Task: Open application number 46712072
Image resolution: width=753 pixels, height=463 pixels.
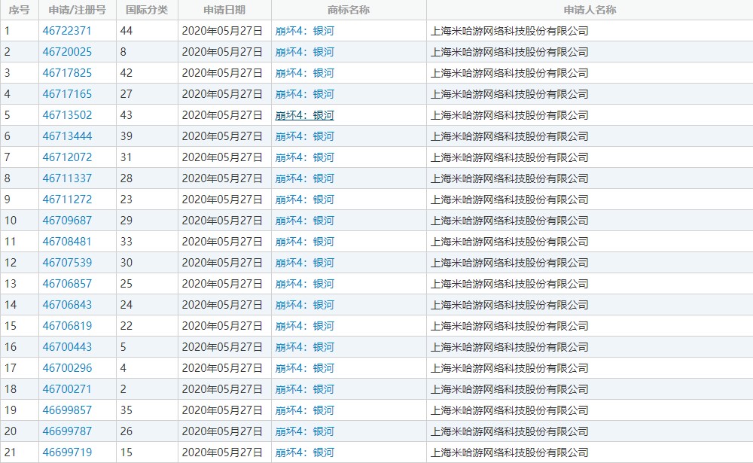Action: click(x=67, y=157)
